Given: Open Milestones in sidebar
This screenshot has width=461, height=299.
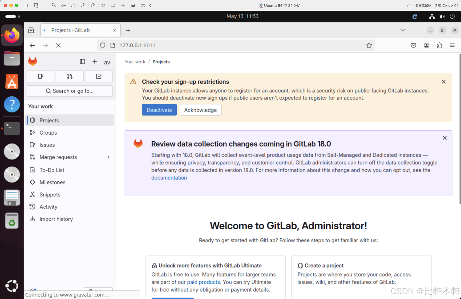Looking at the screenshot, I should (70, 182).
